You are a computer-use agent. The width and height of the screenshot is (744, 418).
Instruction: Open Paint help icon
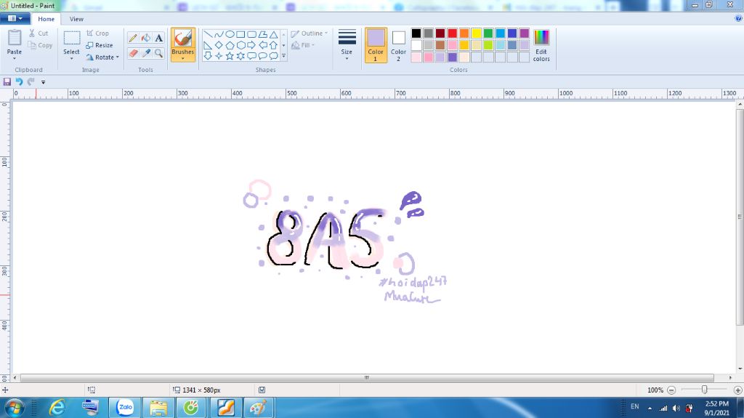pyautogui.click(x=738, y=18)
